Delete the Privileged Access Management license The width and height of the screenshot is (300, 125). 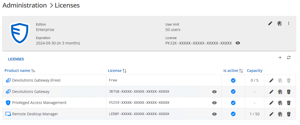click(289, 103)
